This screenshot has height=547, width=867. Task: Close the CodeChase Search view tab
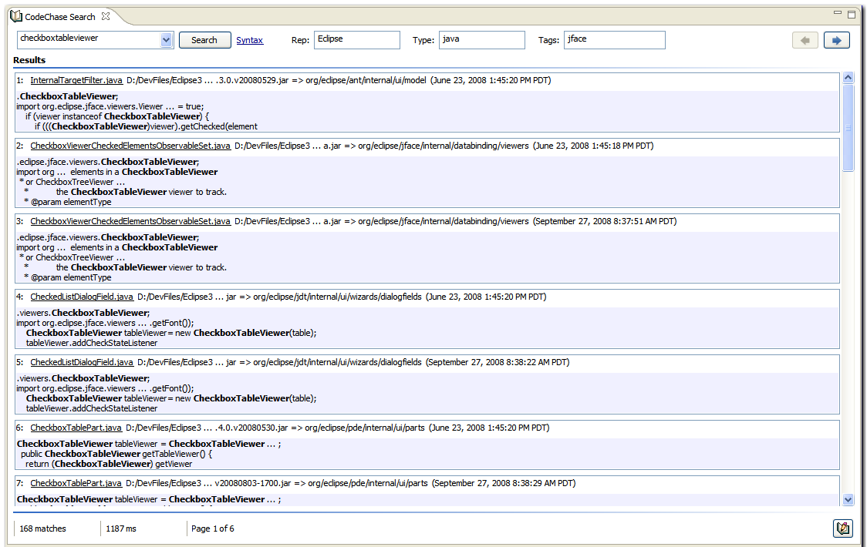pyautogui.click(x=106, y=16)
